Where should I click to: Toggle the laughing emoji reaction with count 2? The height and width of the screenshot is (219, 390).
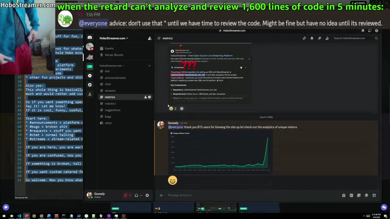(x=172, y=109)
